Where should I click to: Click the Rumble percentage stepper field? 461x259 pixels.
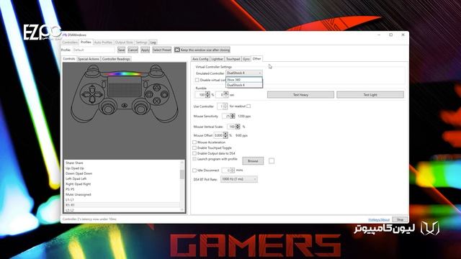tap(202, 95)
